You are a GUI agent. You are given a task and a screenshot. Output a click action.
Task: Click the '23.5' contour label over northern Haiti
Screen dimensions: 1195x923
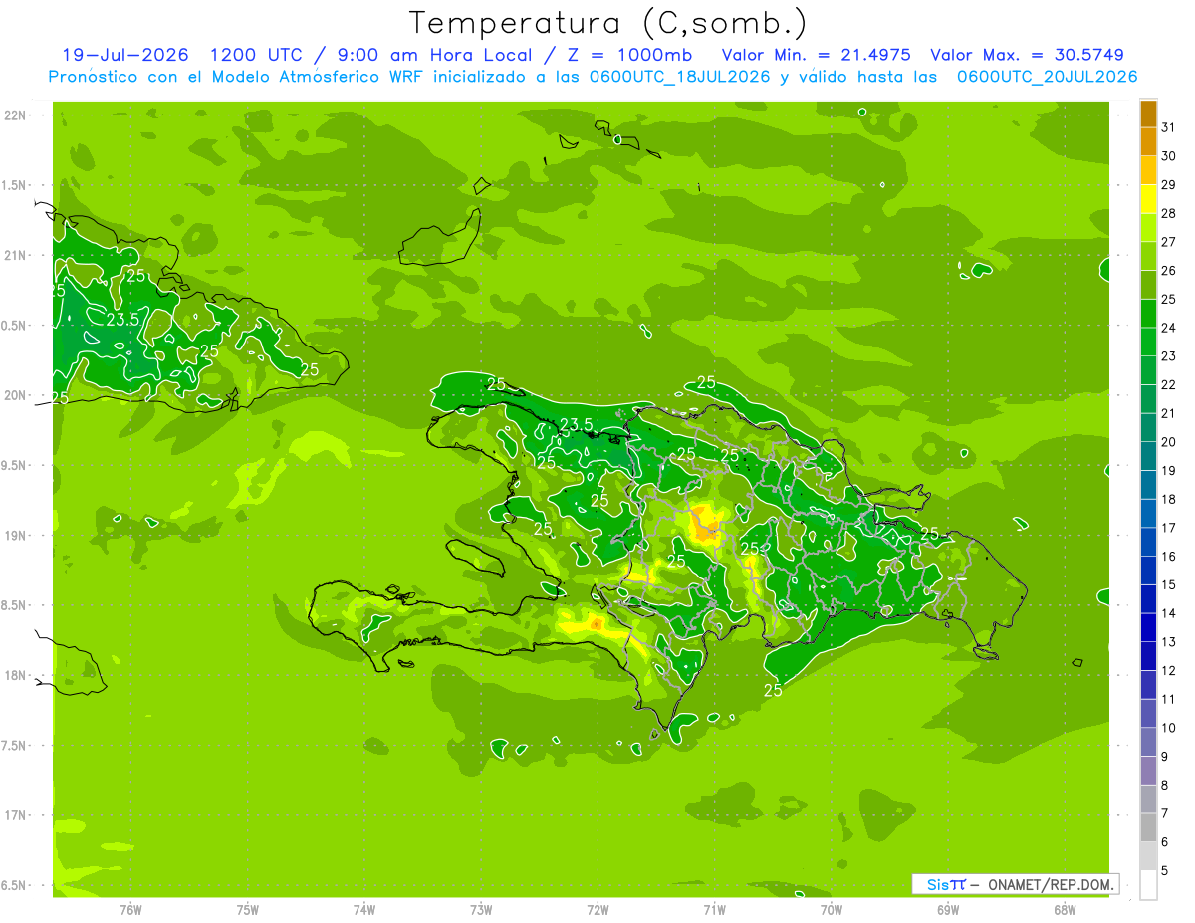pos(576,425)
